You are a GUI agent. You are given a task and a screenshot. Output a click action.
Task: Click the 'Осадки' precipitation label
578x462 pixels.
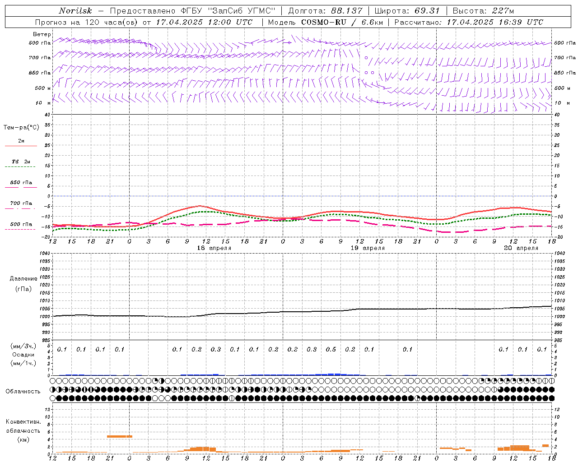(x=23, y=355)
